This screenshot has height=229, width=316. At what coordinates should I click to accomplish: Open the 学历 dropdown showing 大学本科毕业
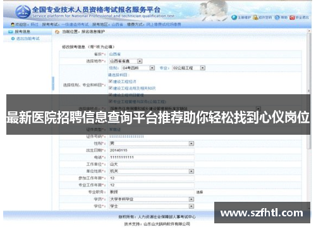click(x=152, y=199)
